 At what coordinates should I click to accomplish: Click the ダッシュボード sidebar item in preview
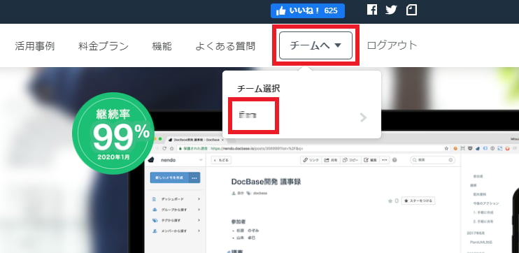[176, 199]
